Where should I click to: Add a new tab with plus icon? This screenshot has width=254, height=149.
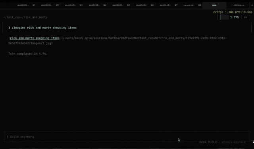[x=252, y=5]
